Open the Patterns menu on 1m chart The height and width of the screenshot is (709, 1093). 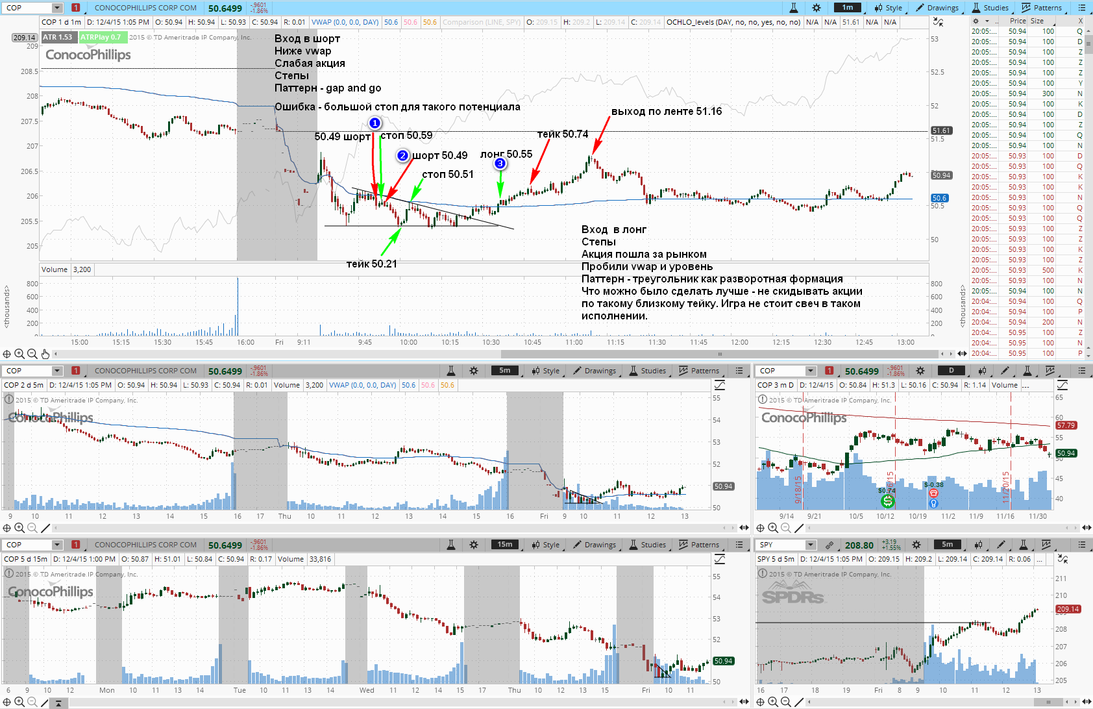tap(1042, 8)
